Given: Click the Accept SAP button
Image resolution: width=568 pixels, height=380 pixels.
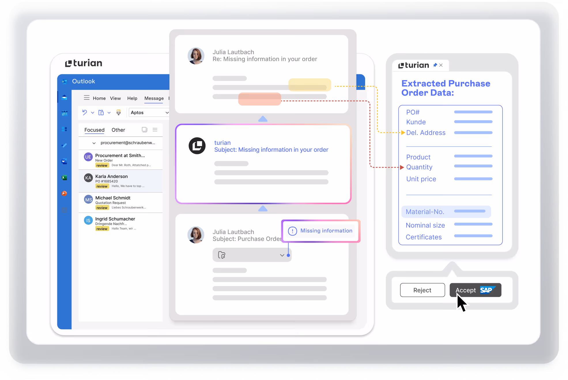Looking at the screenshot, I should pos(475,290).
